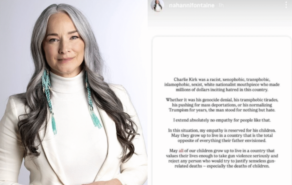
Task: Click the left turquoise beaded earring
Action: pyautogui.click(x=49, y=100)
